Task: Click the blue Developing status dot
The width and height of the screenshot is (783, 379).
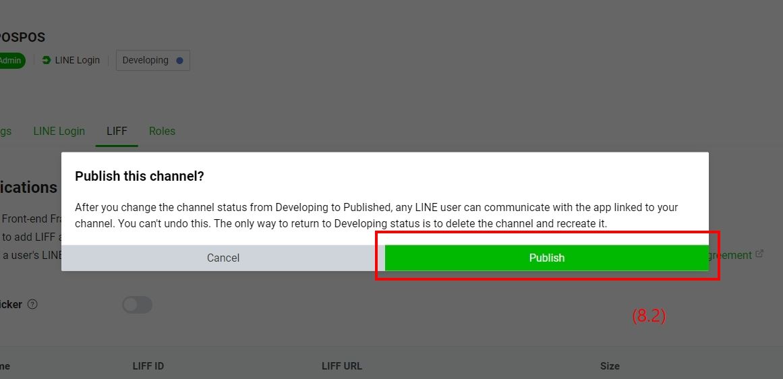Action: pos(179,60)
